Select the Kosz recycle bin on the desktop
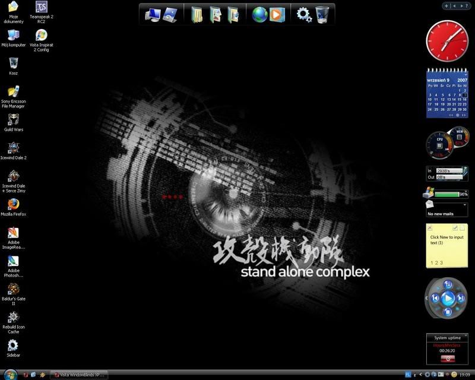 click(13, 66)
